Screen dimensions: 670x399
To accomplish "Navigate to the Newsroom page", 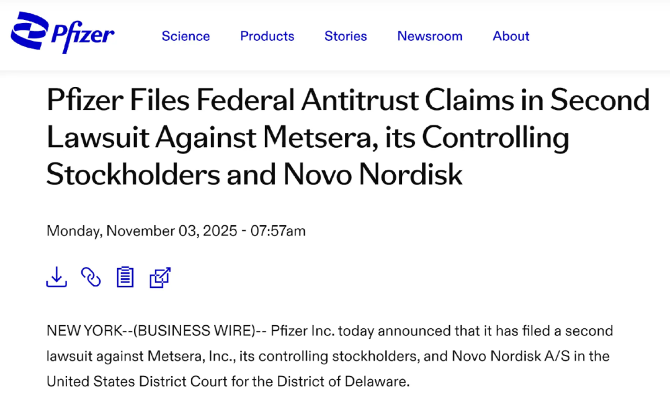I will pyautogui.click(x=430, y=36).
